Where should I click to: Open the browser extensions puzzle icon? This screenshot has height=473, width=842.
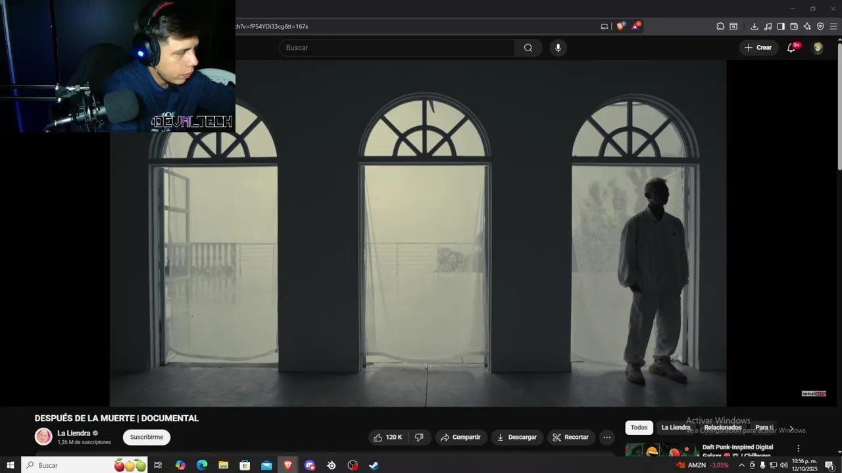click(720, 26)
